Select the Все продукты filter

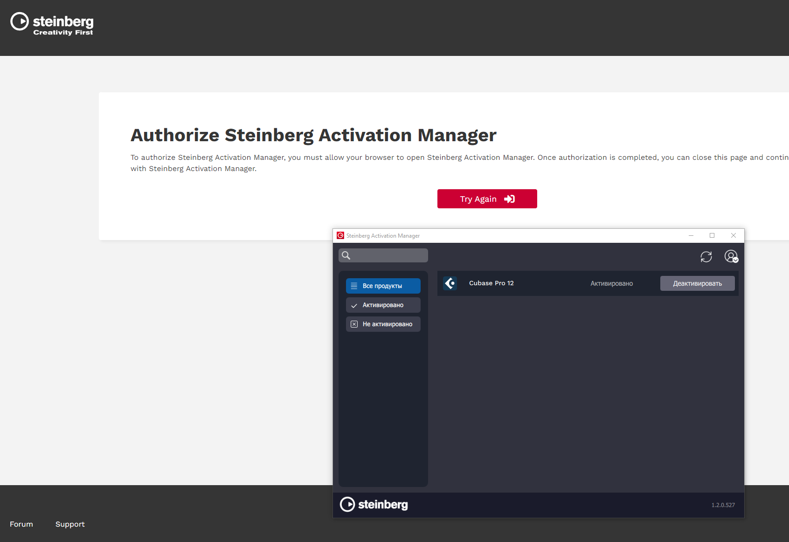coord(383,286)
